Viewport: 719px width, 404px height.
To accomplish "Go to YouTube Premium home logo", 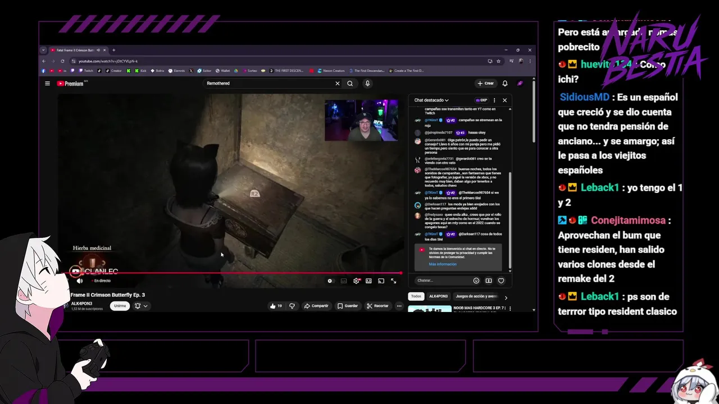I will pos(70,84).
